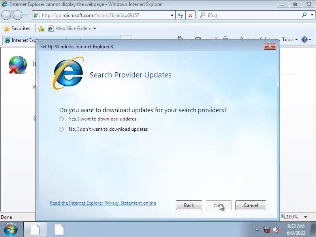This screenshot has width=316, height=237.
Task: Click the taskbar clock 9:33 AM
Action: click(296, 226)
